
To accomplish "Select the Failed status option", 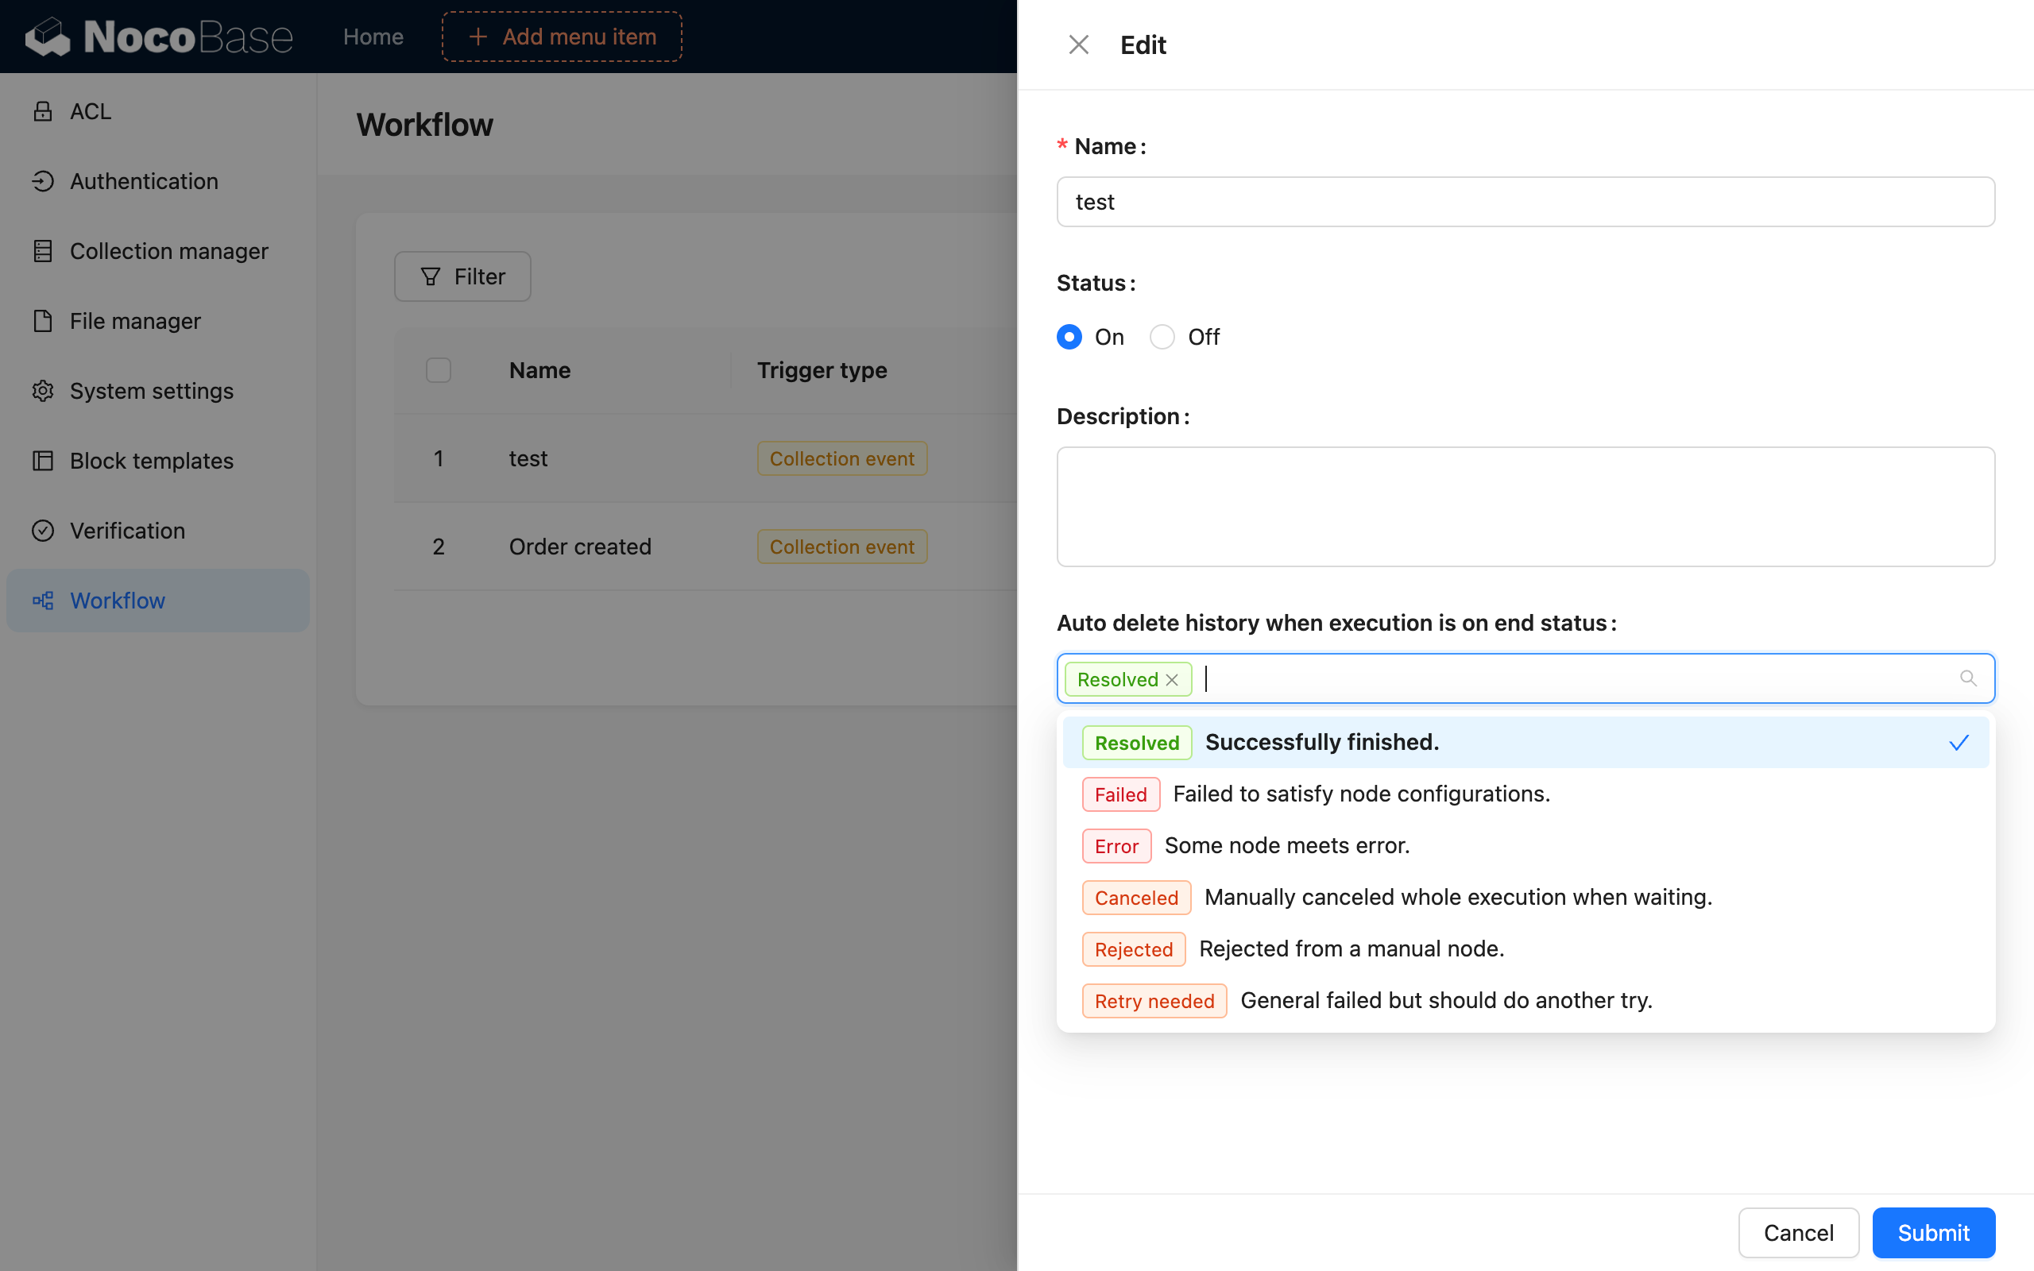I will coord(1359,794).
